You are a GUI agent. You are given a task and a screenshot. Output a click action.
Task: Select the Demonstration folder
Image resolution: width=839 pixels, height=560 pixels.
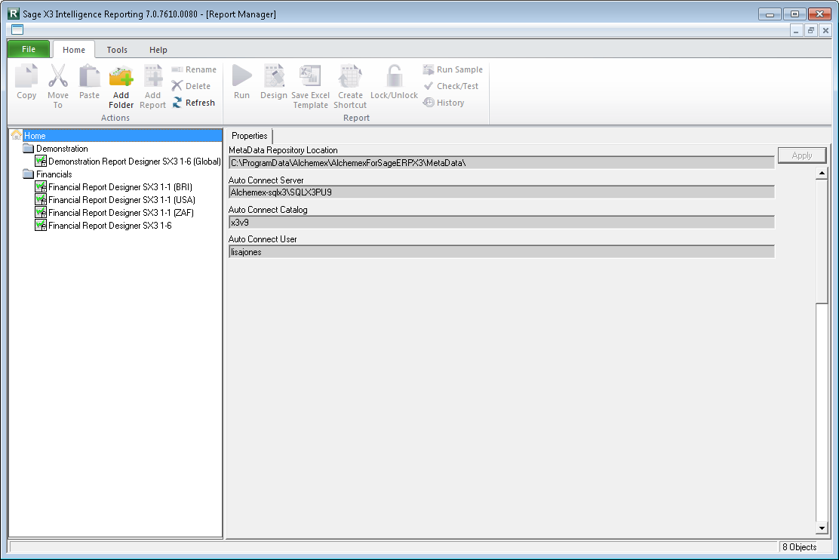[62, 149]
